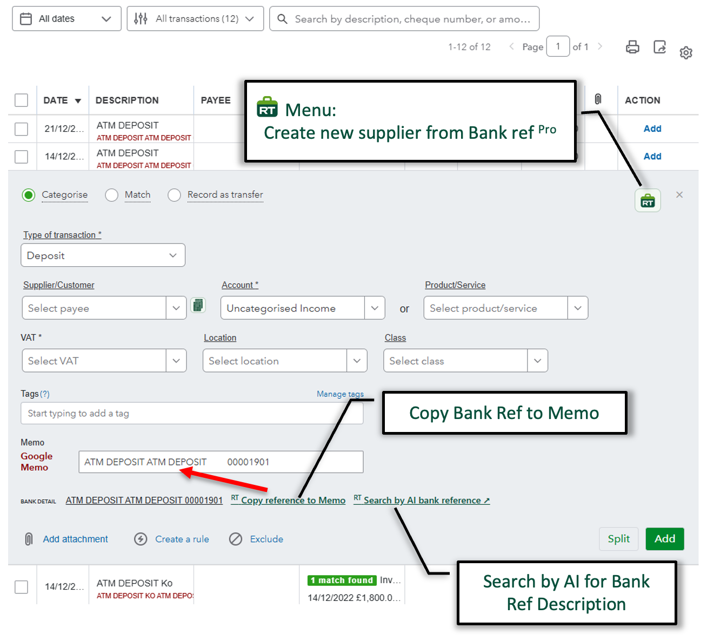This screenshot has width=707, height=635.
Task: Open the Select product/service dropdown
Action: (x=506, y=308)
